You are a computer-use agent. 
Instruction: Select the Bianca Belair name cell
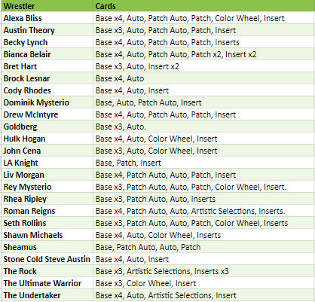(47, 54)
